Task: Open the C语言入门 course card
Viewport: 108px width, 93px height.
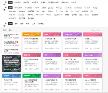Action: 93,42
